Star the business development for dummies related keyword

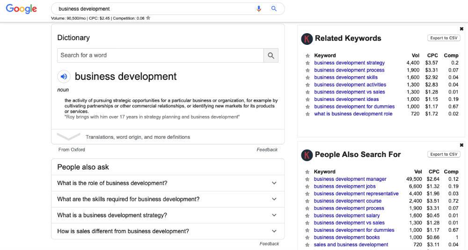(307, 107)
